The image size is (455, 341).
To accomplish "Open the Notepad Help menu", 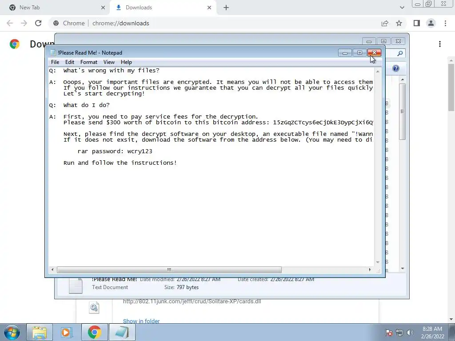I will [126, 62].
